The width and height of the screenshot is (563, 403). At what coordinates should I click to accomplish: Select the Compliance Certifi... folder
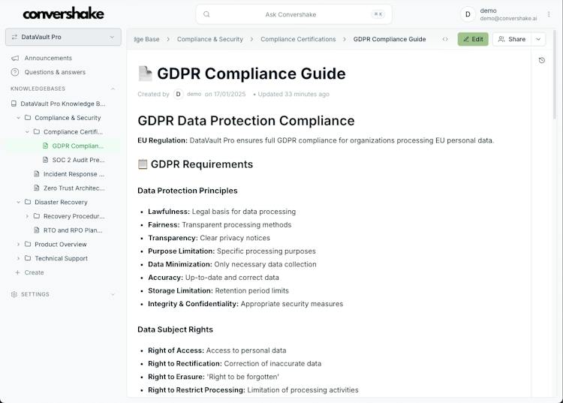pyautogui.click(x=73, y=131)
